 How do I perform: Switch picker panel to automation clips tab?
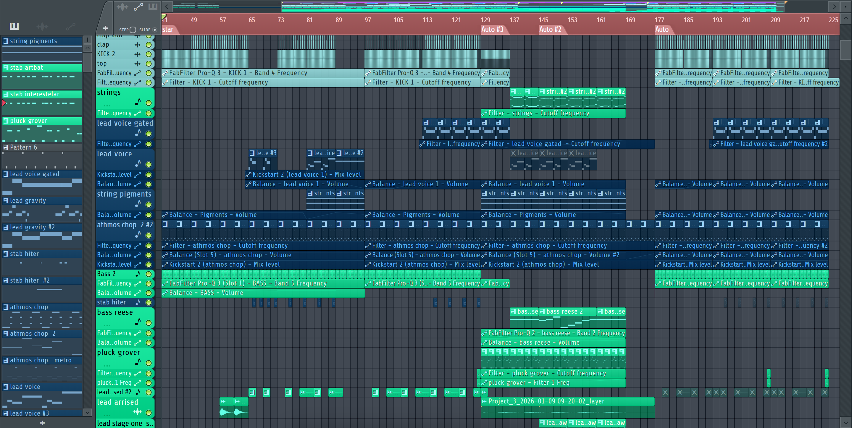pyautogui.click(x=70, y=26)
